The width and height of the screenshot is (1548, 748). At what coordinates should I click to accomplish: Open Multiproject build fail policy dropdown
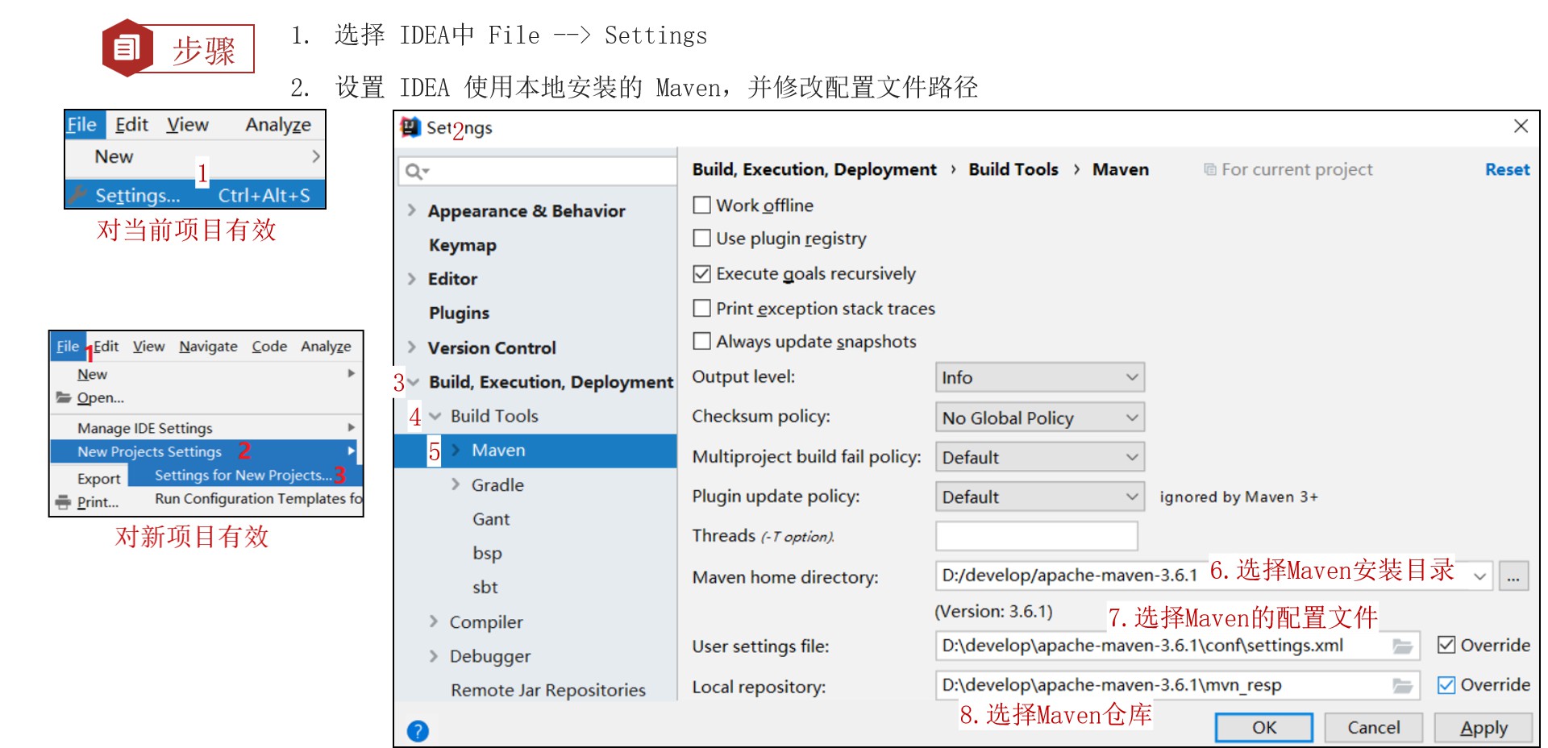(x=1040, y=457)
